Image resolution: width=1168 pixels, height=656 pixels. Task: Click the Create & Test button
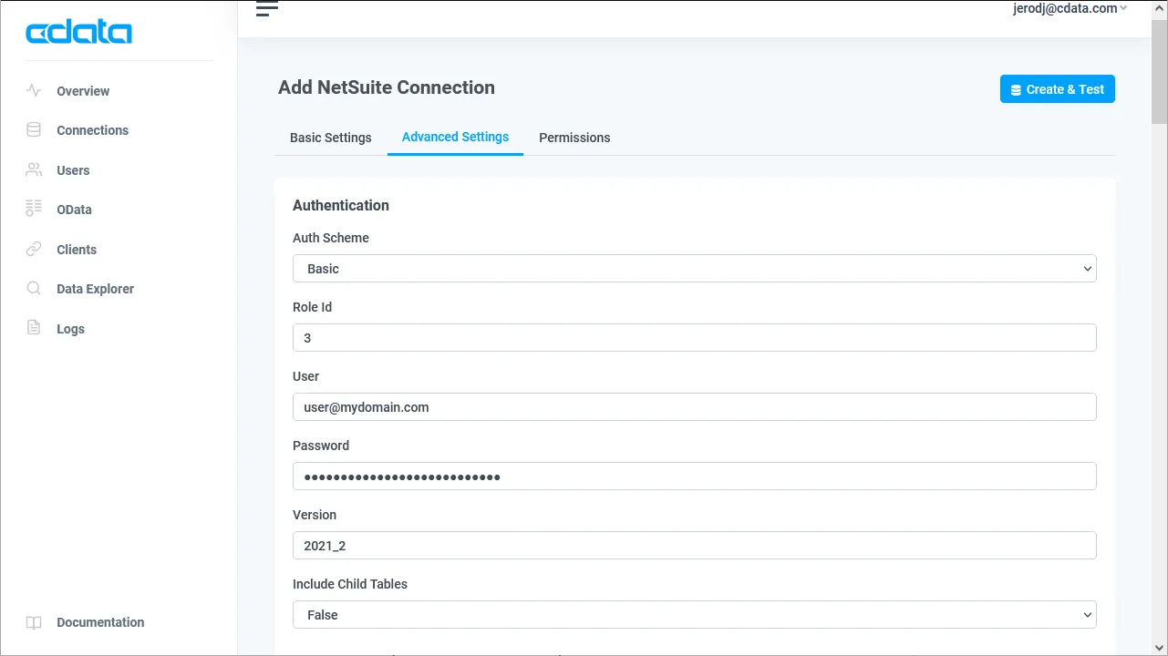pyautogui.click(x=1057, y=88)
